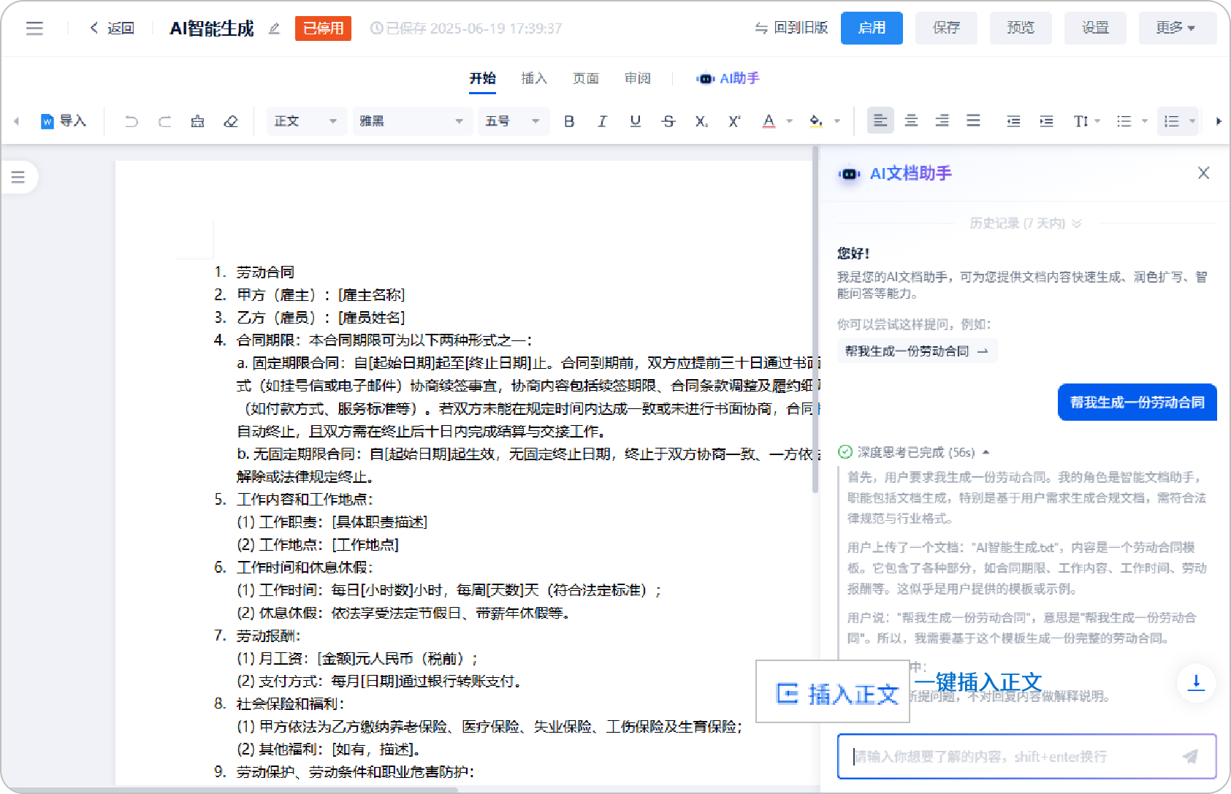Toggle bold formatting
Image resolution: width=1231 pixels, height=794 pixels.
(569, 121)
